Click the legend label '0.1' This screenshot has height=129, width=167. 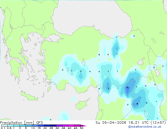[x=3, y=128]
